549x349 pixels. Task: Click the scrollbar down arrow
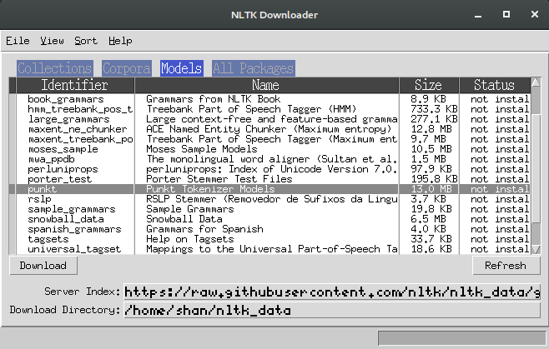[536, 249]
